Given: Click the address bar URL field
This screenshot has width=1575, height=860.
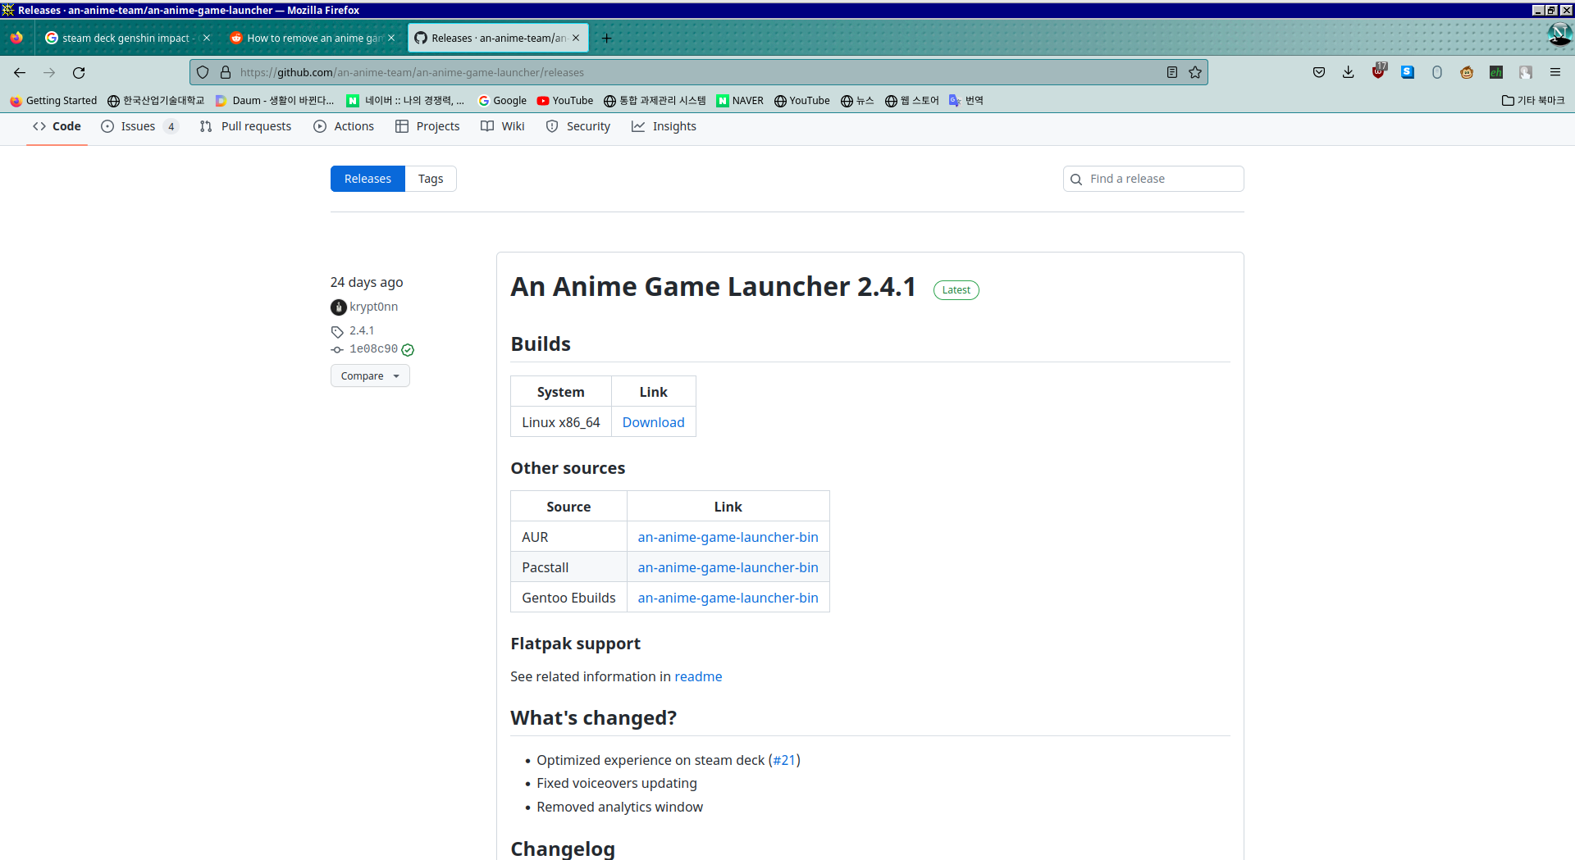Looking at the screenshot, I should click(x=697, y=73).
